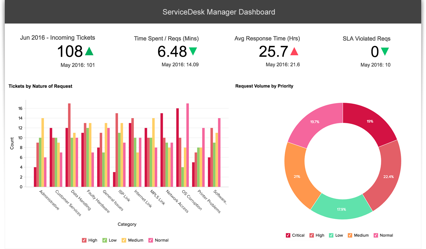Click the tallest pink bar for OS Corruption
426x249 pixels.
point(187,145)
